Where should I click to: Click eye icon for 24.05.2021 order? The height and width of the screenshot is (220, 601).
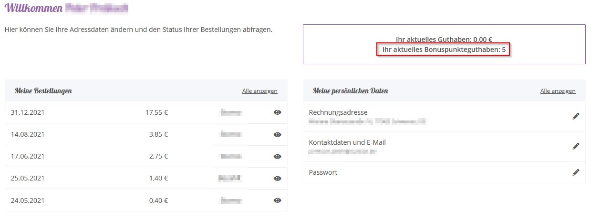[277, 200]
